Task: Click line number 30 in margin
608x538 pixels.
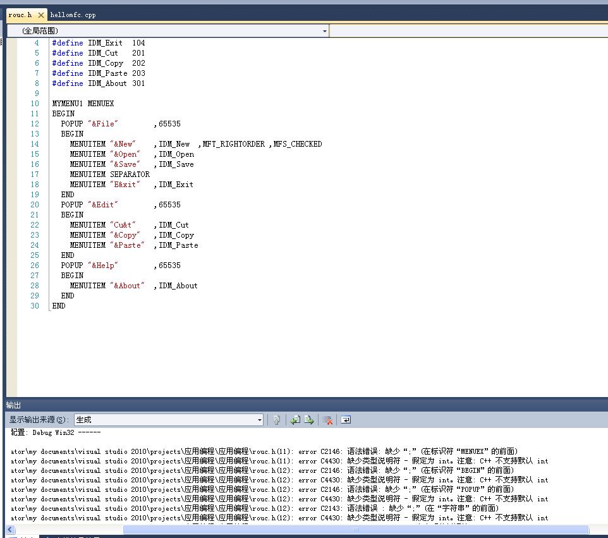Action: pyautogui.click(x=35, y=306)
